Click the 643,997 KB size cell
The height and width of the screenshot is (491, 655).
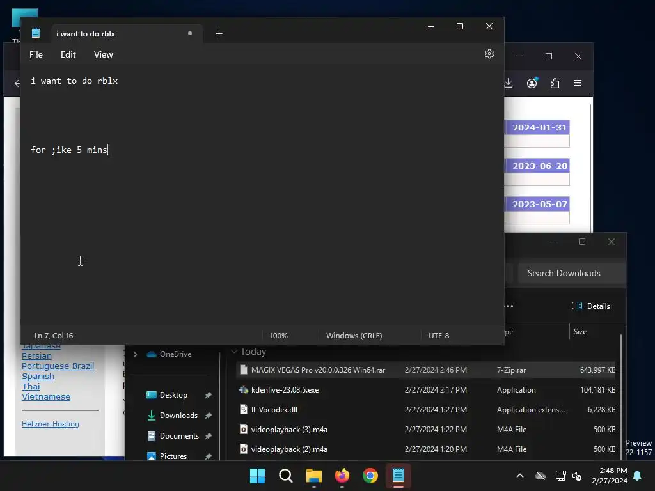coord(597,370)
